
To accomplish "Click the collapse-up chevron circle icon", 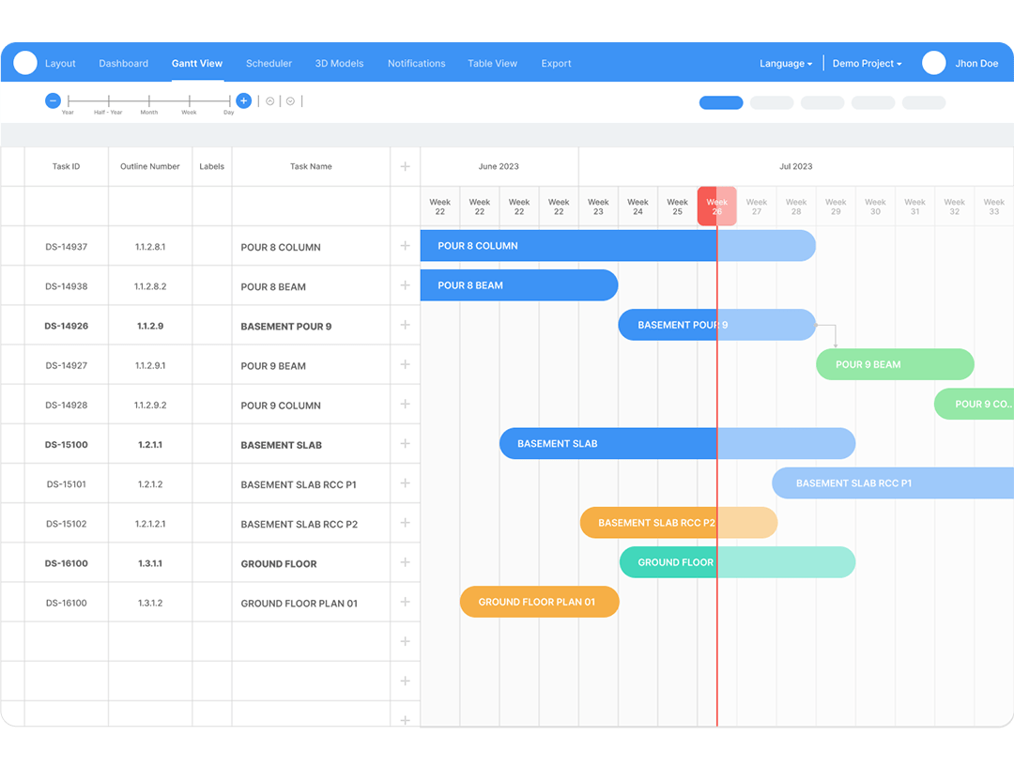I will (x=270, y=101).
